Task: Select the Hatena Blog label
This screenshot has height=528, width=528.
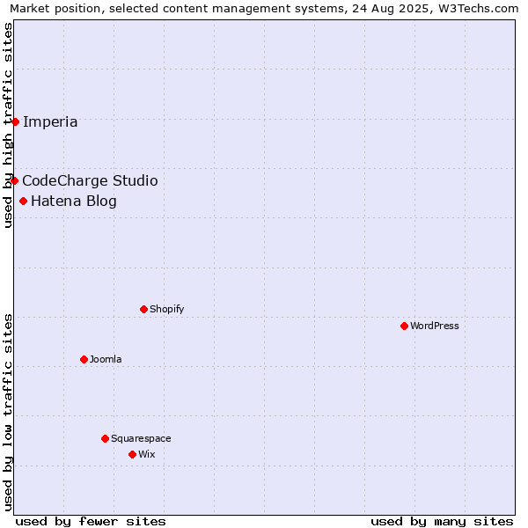Action: 74,201
